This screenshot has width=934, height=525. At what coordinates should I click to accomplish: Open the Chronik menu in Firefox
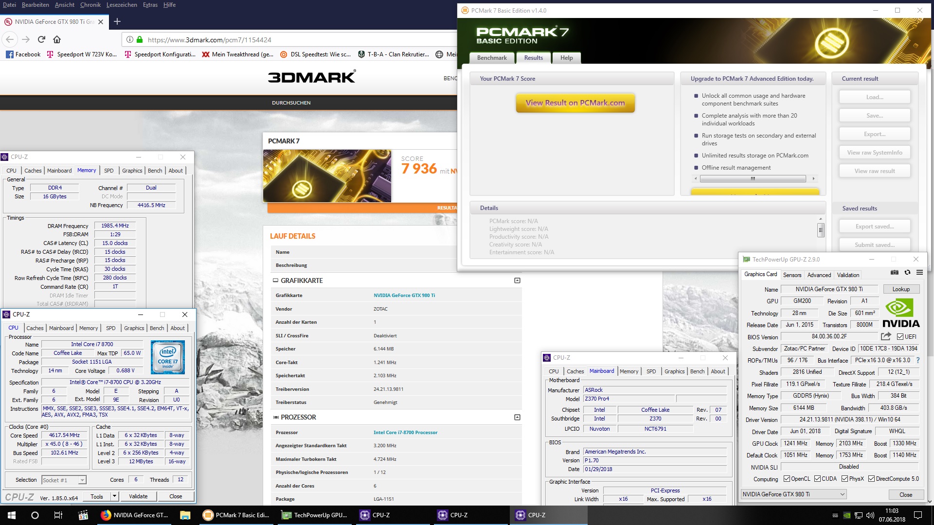pos(90,5)
